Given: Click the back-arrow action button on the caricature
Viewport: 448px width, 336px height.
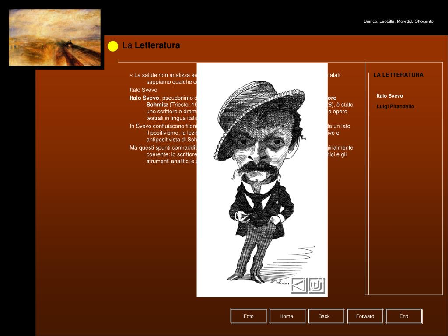Looking at the screenshot, I should 299,285.
